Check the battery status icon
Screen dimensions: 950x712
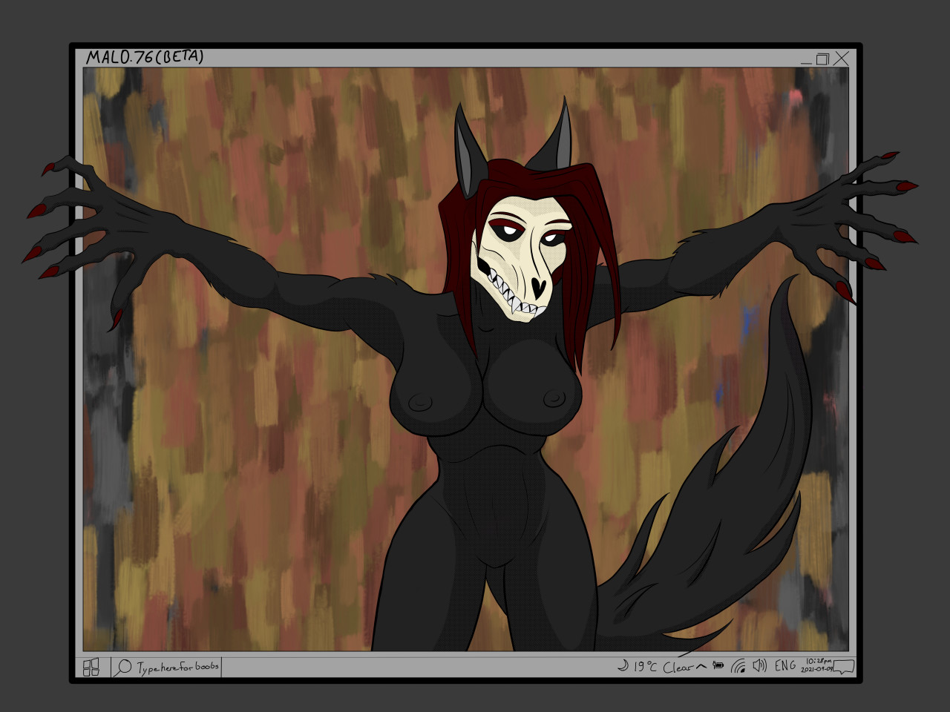click(x=718, y=666)
